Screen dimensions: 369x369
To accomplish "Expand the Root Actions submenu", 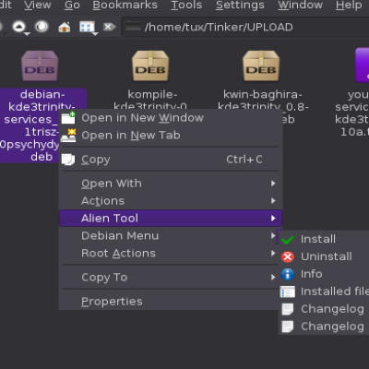I will 169,254.
